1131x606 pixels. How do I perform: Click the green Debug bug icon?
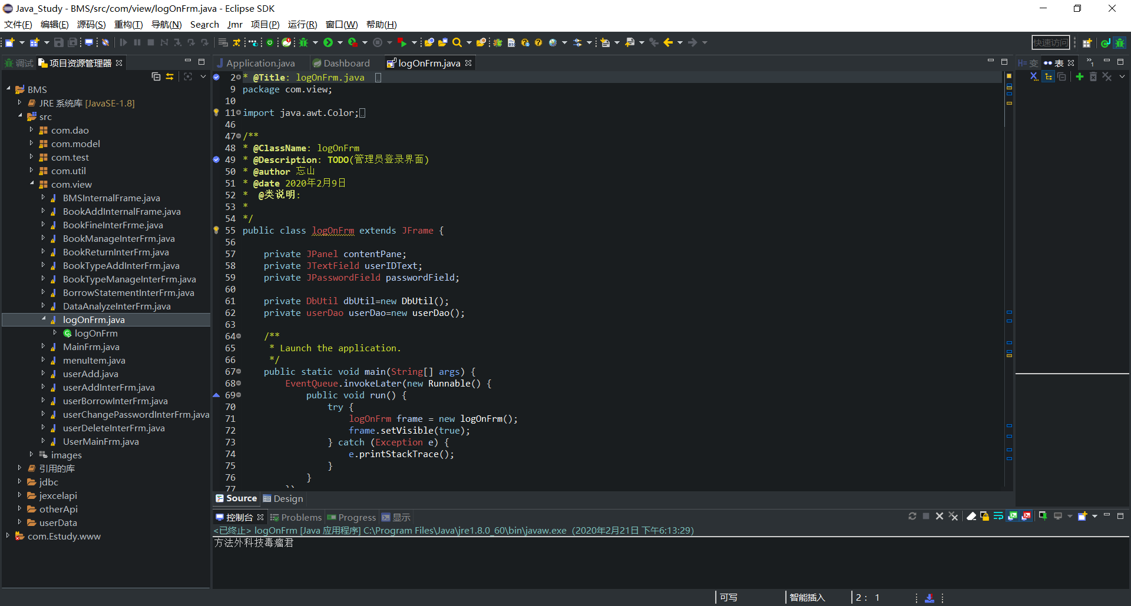coord(303,42)
